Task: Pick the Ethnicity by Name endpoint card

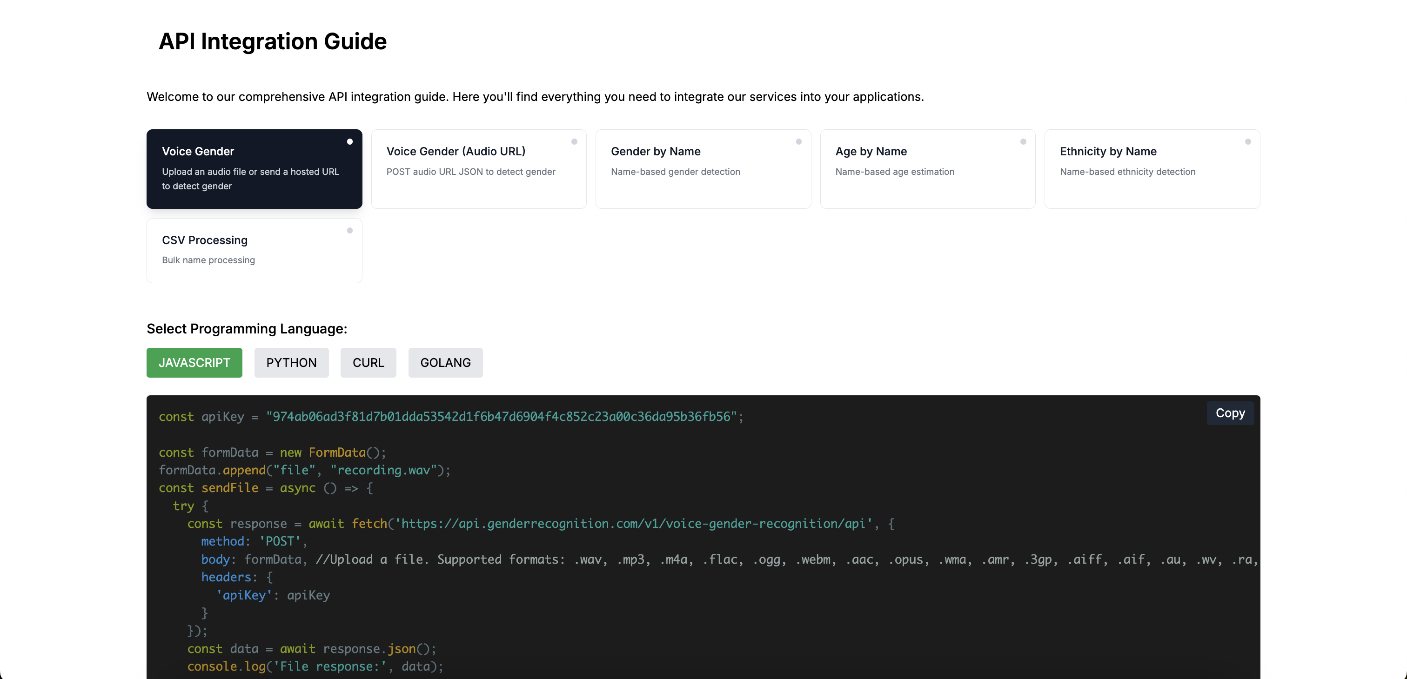Action: tap(1152, 169)
